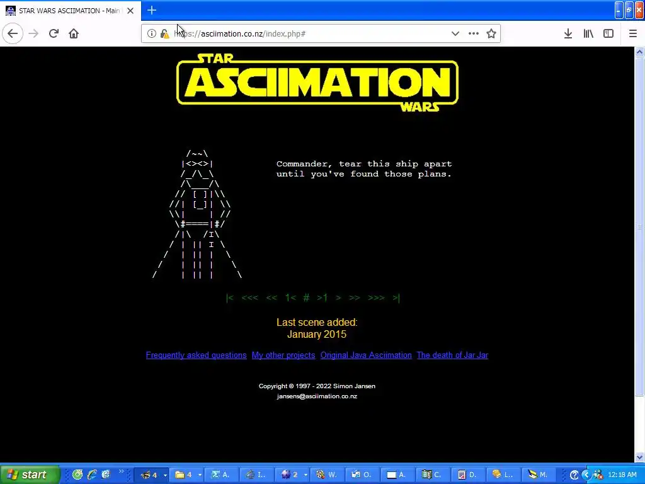Screen dimensions: 645x484
Task: Fast rewind with <<< control
Action: (249, 297)
